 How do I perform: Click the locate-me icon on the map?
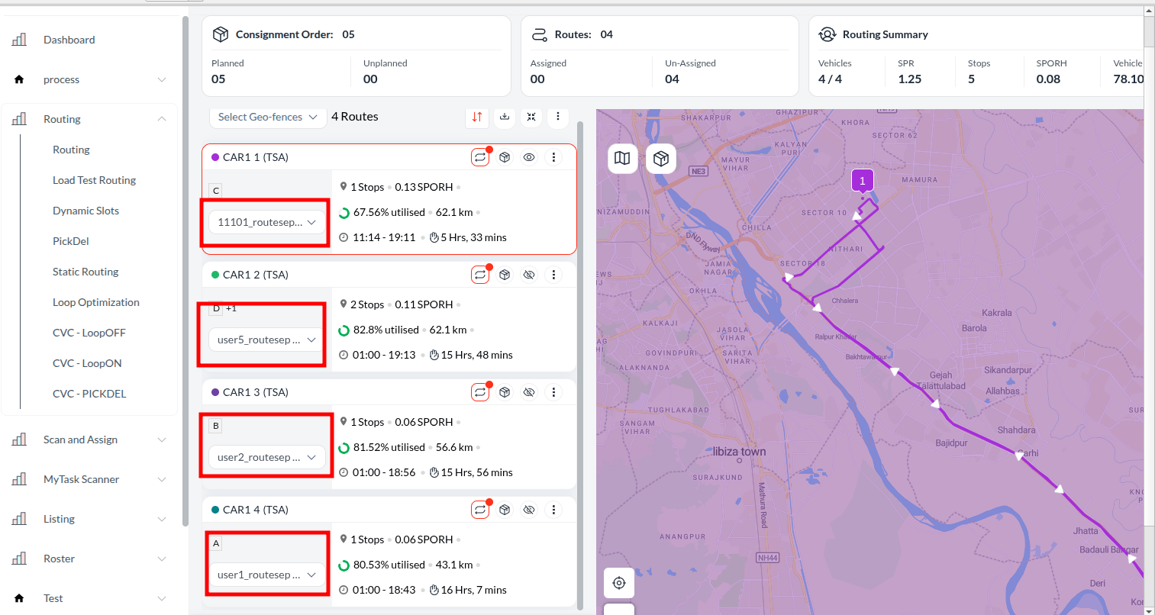click(x=618, y=582)
